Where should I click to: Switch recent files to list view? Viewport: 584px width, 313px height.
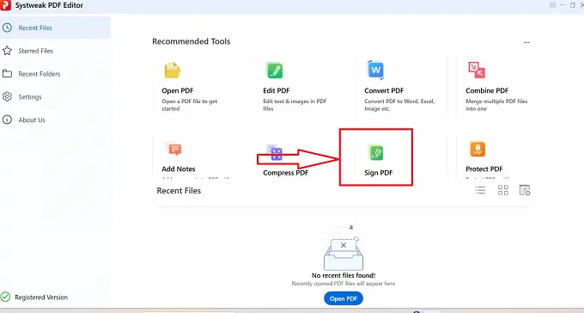480,190
